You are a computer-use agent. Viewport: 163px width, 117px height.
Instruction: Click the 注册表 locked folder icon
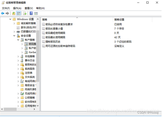tap(22, 73)
